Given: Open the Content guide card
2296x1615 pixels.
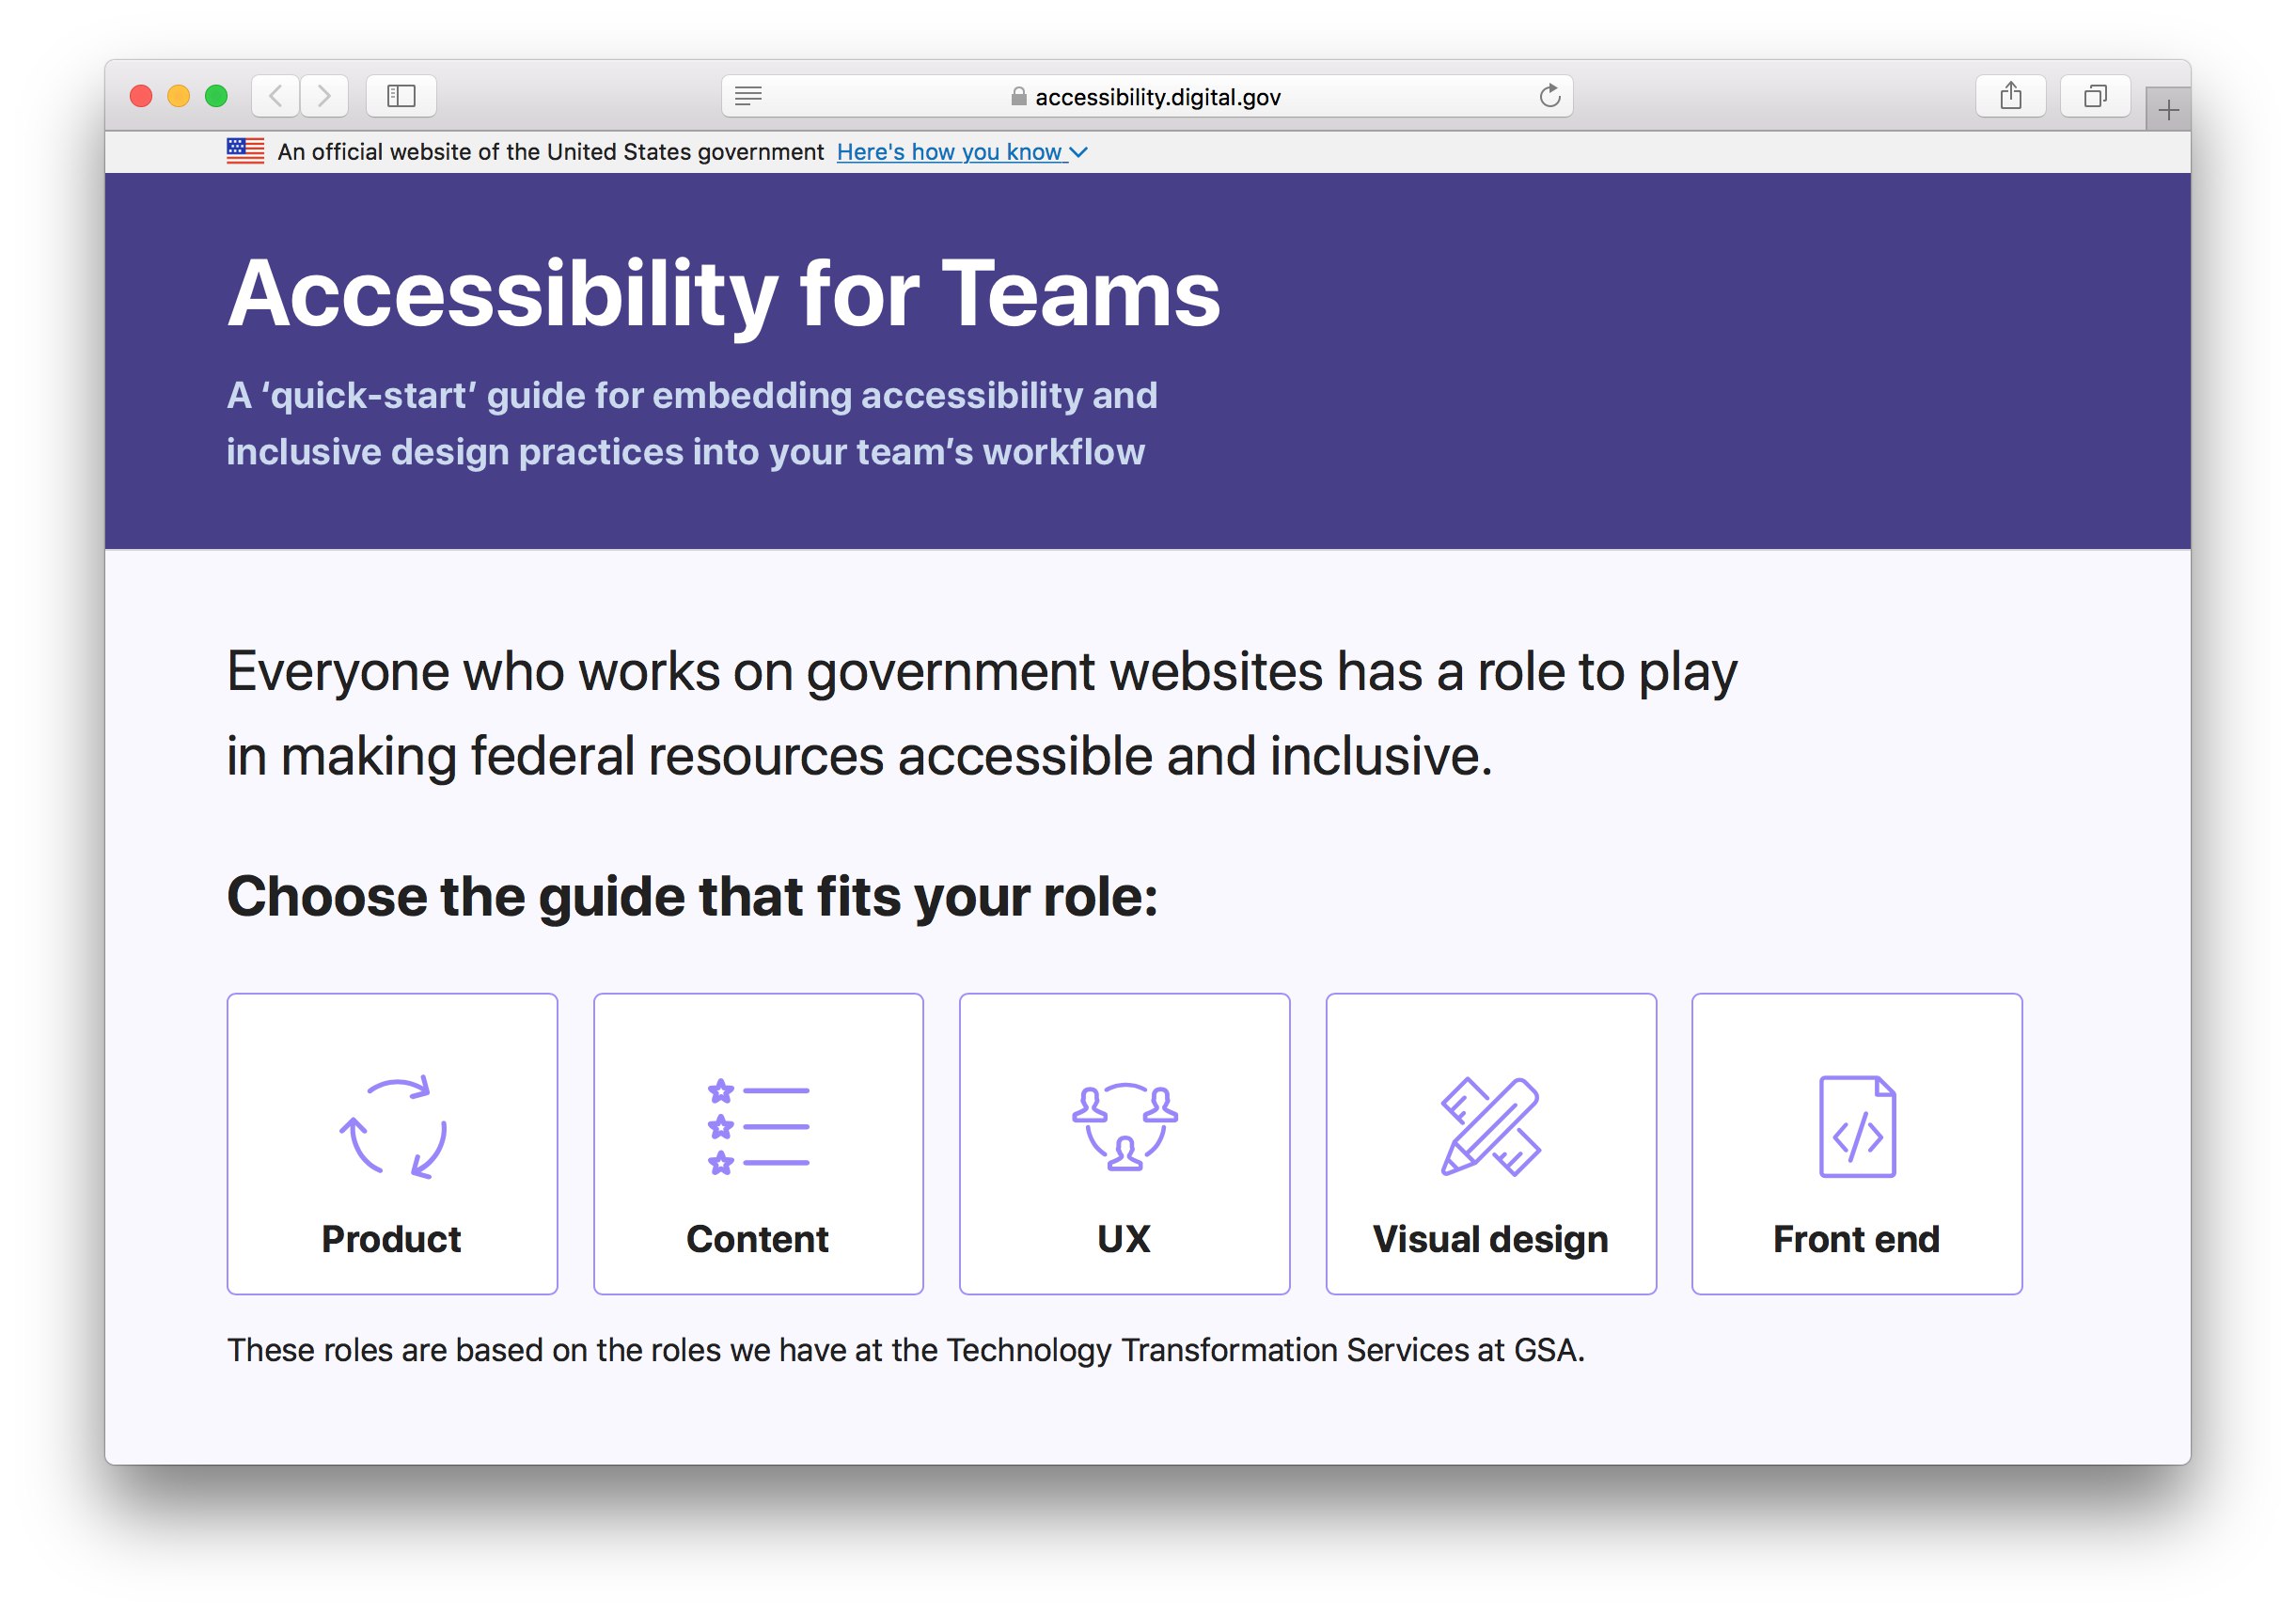Looking at the screenshot, I should (758, 1143).
